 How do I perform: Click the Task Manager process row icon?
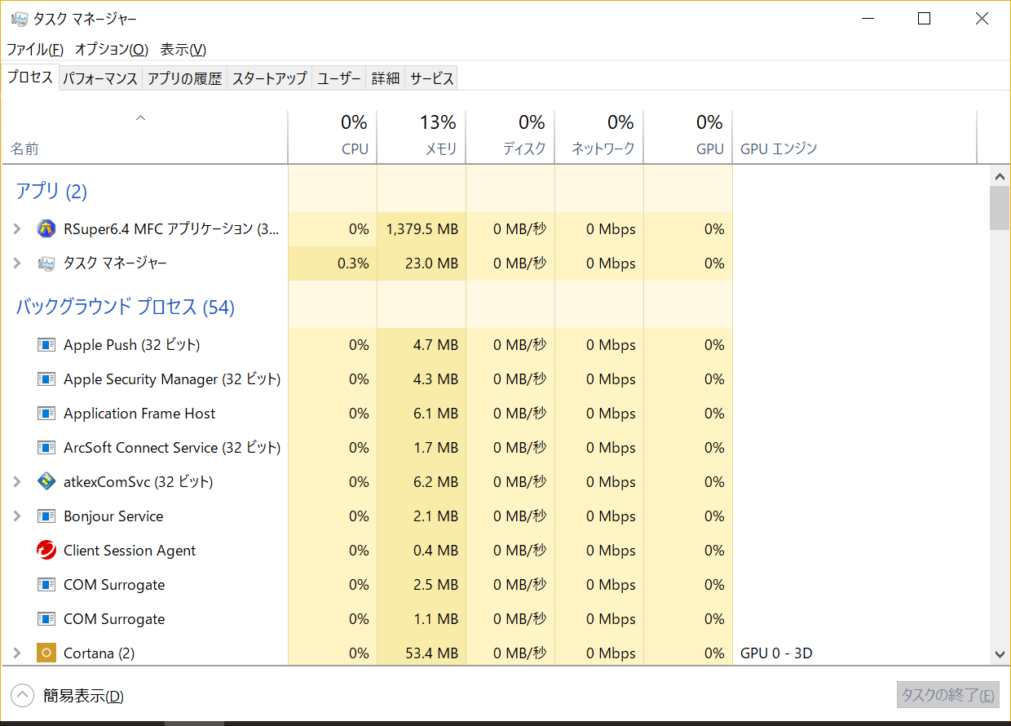pos(46,263)
